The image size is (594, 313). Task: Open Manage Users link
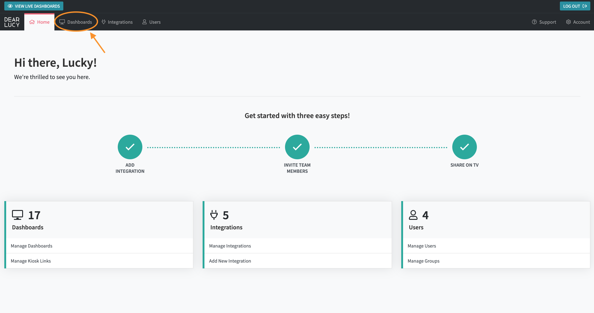(x=497, y=246)
